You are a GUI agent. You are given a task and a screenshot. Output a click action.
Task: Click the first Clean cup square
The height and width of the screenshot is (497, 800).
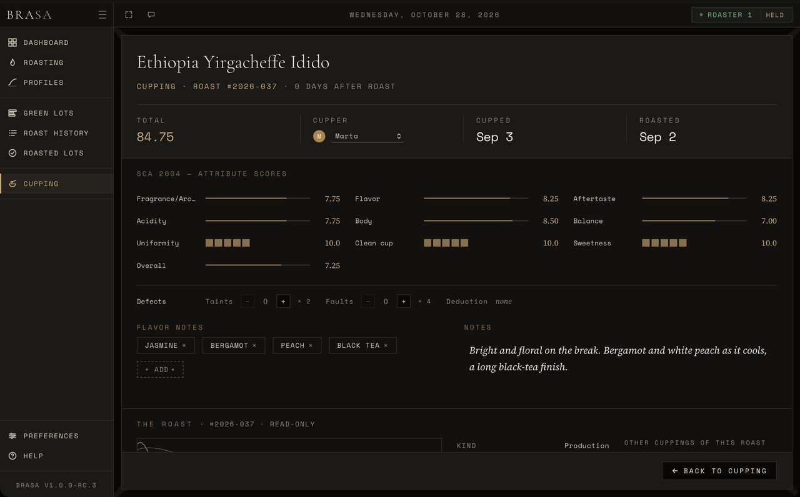pos(427,243)
